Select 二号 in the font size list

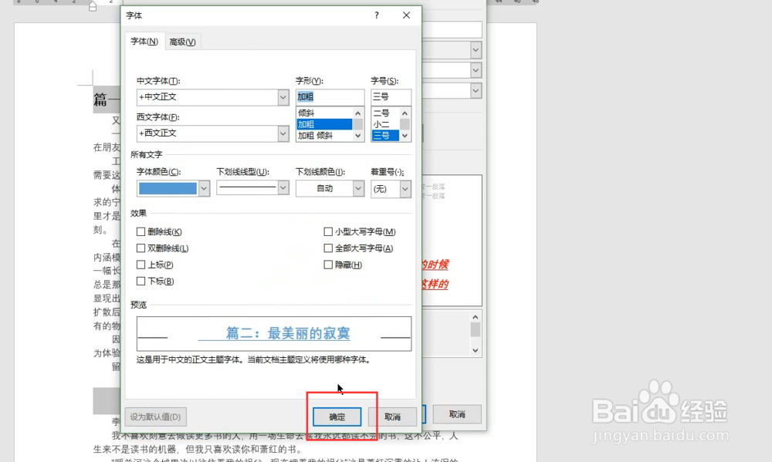tap(385, 113)
